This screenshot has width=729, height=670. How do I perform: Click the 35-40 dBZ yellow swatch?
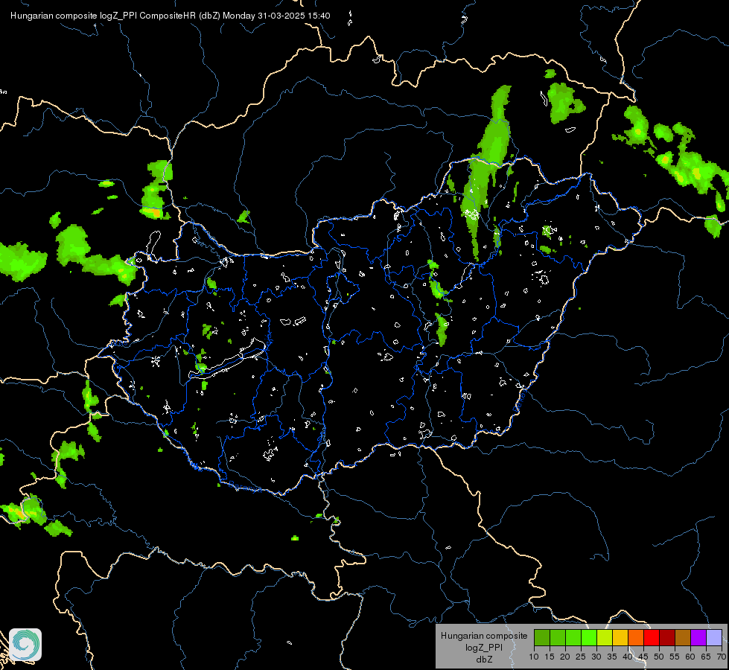pyautogui.click(x=620, y=638)
